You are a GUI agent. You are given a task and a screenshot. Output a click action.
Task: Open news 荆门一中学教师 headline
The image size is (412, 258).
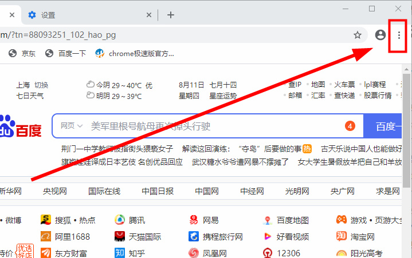point(117,149)
